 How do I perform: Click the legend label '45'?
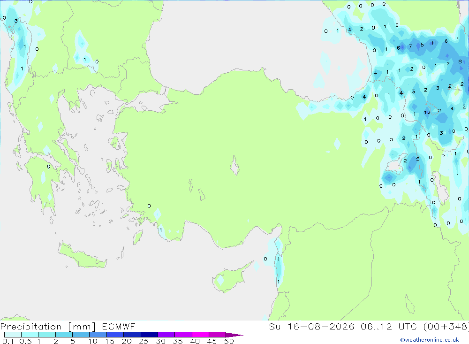point(212,341)
